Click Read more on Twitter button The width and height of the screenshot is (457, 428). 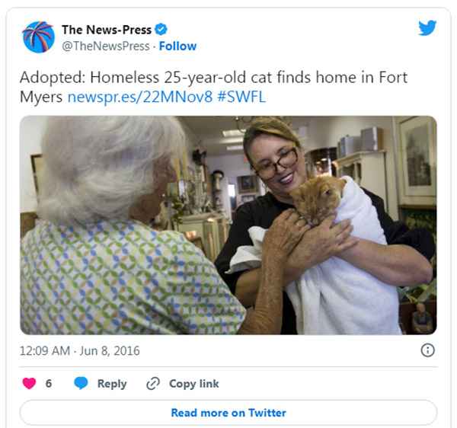pos(228,413)
